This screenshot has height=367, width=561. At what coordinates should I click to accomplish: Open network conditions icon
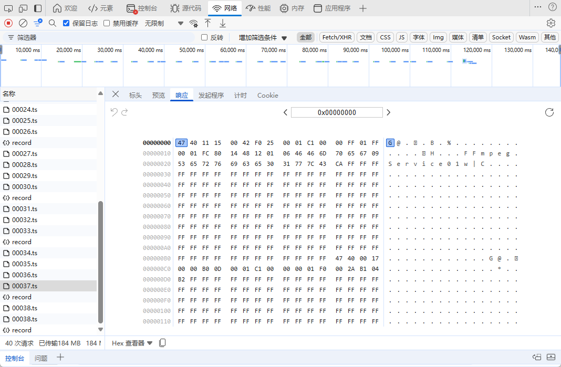pyautogui.click(x=193, y=23)
